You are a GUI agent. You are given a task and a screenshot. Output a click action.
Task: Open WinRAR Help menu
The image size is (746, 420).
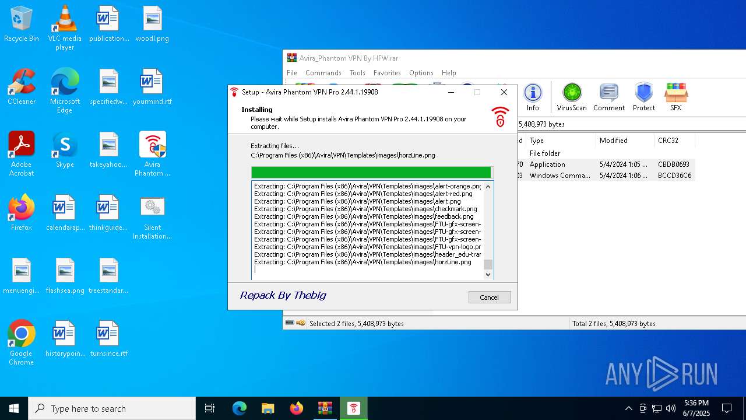pyautogui.click(x=449, y=73)
